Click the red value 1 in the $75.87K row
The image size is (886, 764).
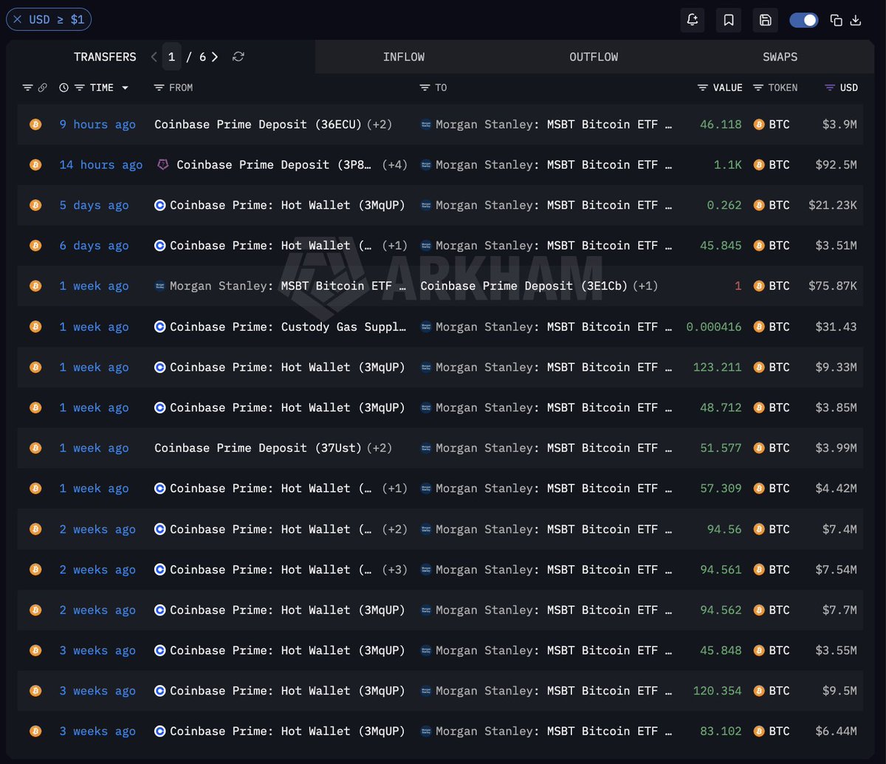[x=738, y=286]
